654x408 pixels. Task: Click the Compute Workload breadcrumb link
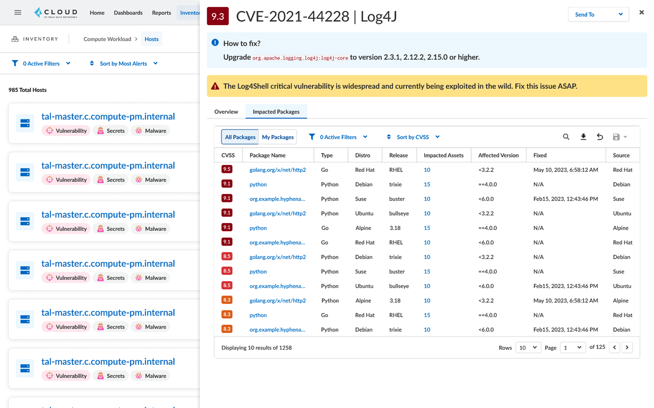[x=107, y=39]
